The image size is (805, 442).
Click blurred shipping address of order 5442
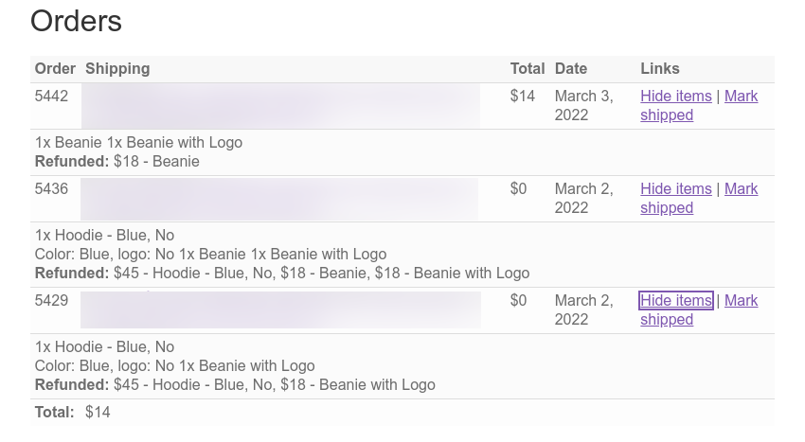pyautogui.click(x=281, y=106)
